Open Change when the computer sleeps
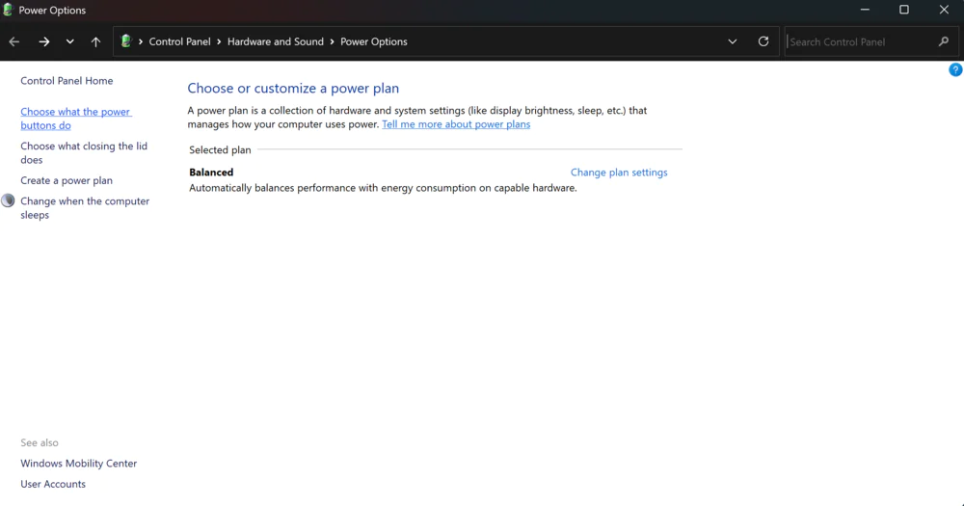The image size is (964, 506). (85, 208)
